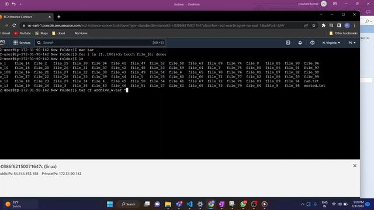The height and width of the screenshot is (210, 374).
Task: Open YouTube bookmark
Action: [22, 33]
